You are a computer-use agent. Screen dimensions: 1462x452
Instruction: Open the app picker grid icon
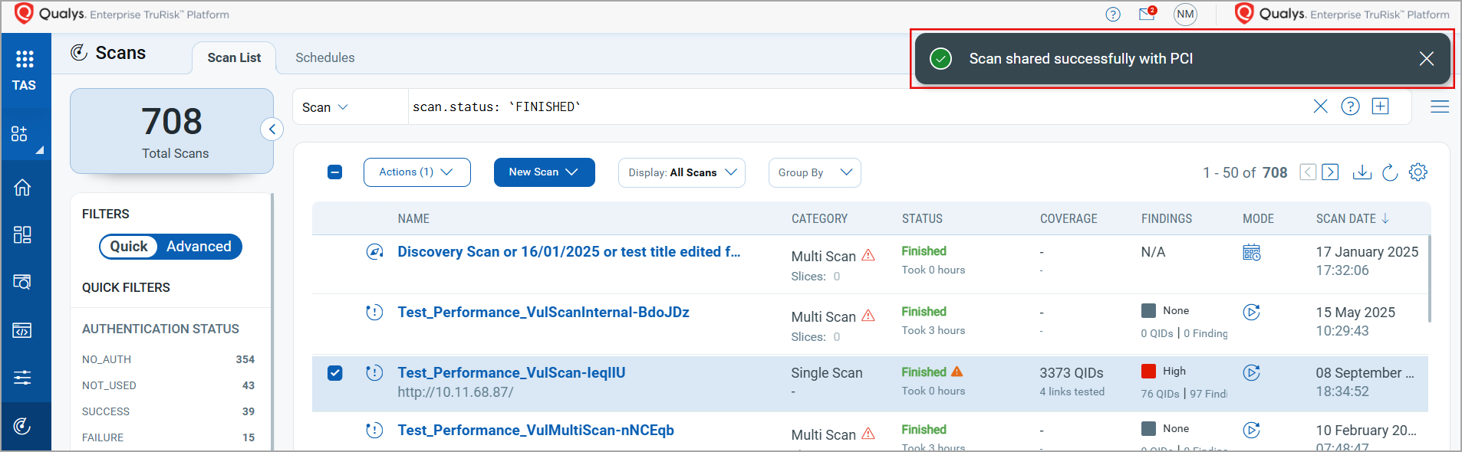pyautogui.click(x=25, y=59)
